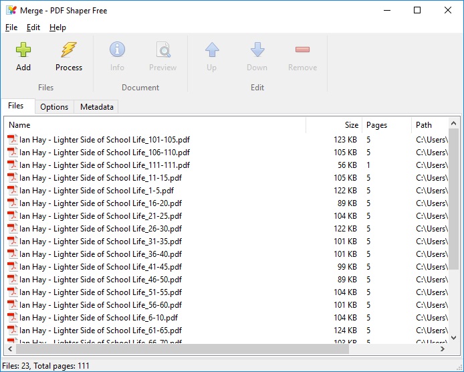Click the vertical scrollbar up arrow
This screenshot has width=464, height=372.
(454, 123)
